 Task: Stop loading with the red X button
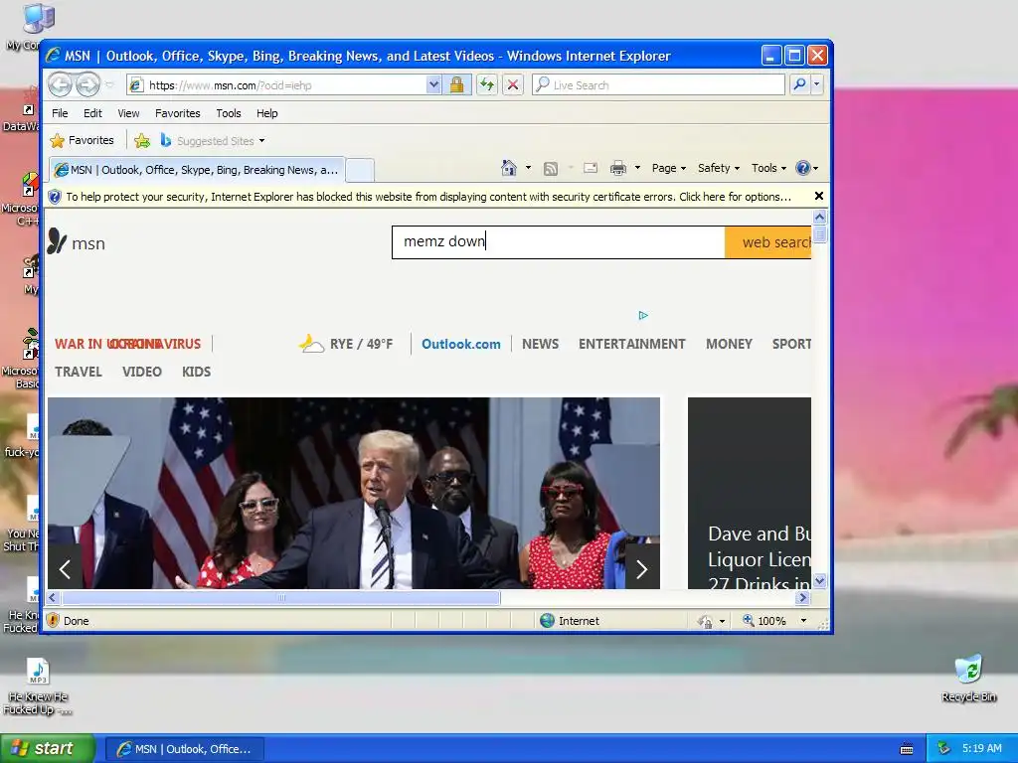click(x=513, y=84)
